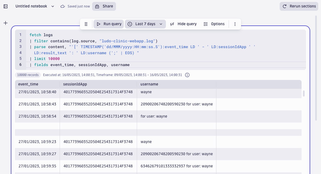
Task: Click the 10000 records chip
Action: 28,75
